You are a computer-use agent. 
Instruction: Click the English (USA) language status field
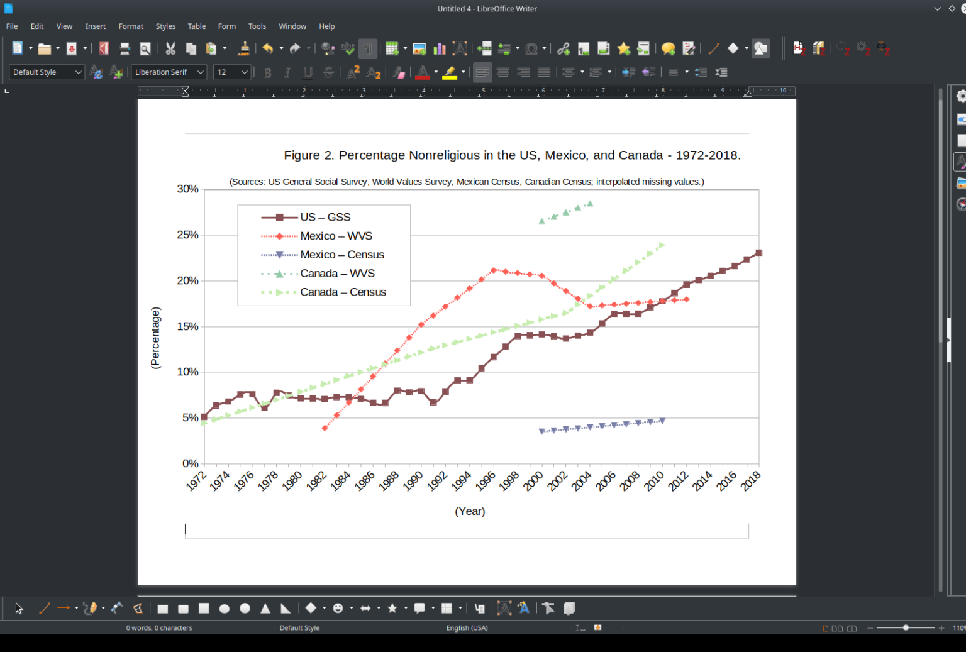click(467, 628)
